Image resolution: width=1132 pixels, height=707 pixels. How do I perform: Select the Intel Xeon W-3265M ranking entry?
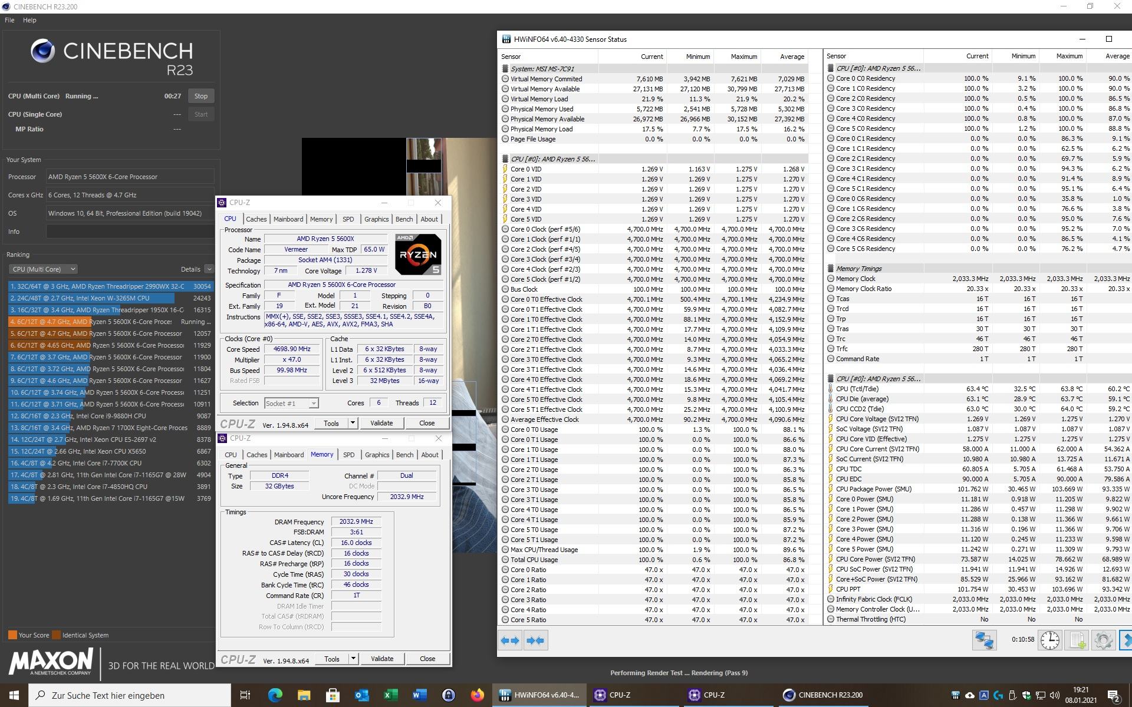110,298
